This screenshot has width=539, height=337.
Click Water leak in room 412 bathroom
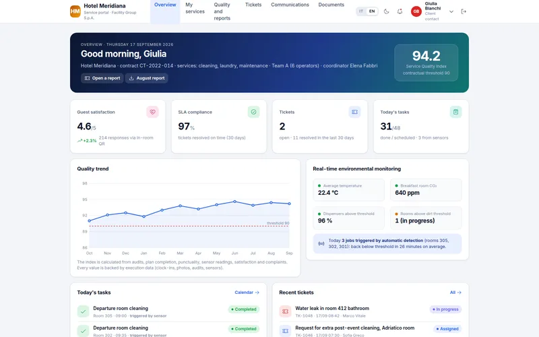(x=332, y=309)
